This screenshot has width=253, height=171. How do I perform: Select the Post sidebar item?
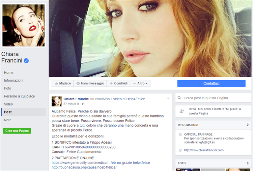click(x=24, y=112)
